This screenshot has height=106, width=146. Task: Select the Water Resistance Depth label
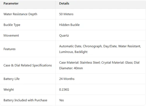20,14
